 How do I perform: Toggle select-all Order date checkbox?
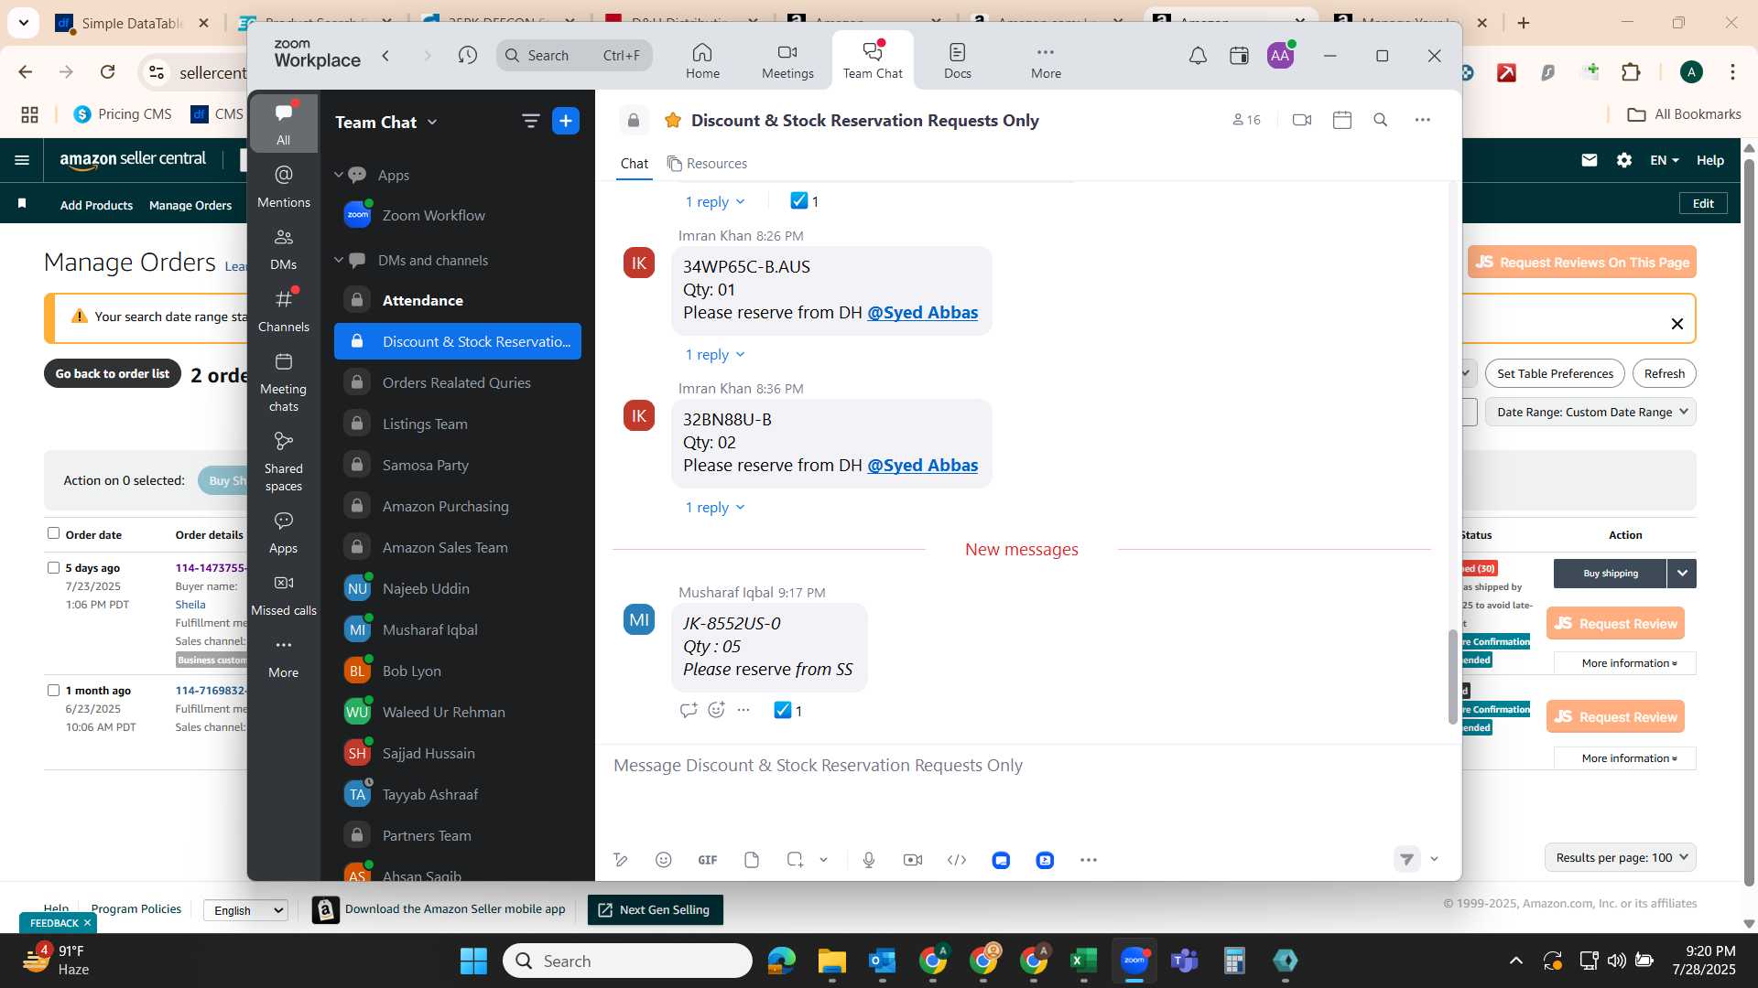[53, 533]
